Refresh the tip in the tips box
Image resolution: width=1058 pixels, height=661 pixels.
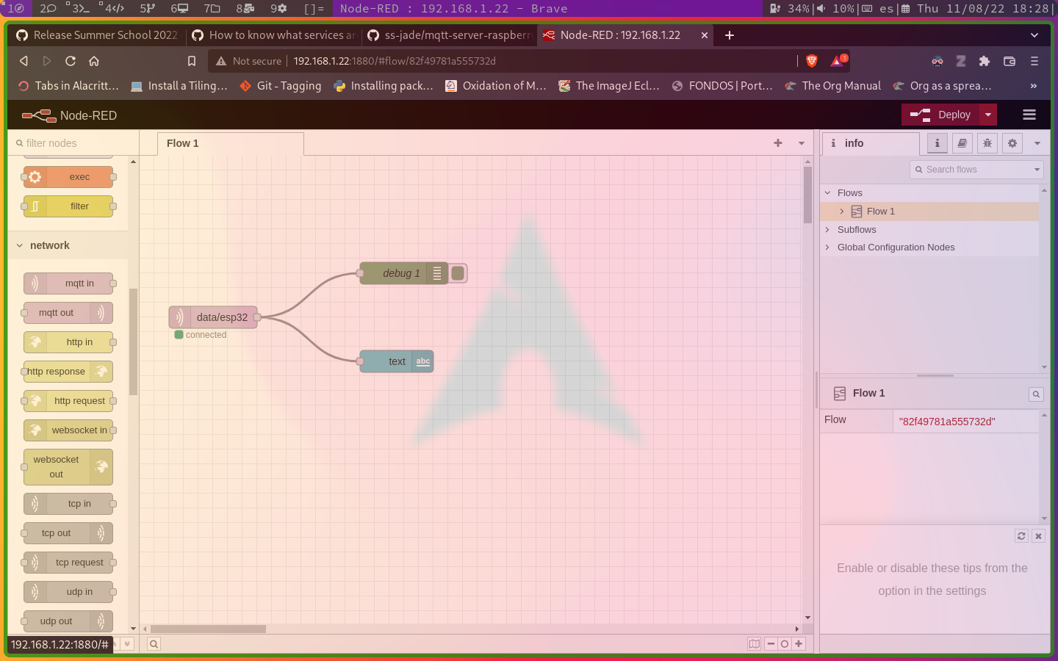[1021, 536]
